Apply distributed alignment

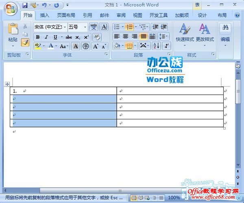[152, 37]
